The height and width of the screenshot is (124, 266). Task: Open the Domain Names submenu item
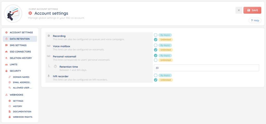click(21, 77)
